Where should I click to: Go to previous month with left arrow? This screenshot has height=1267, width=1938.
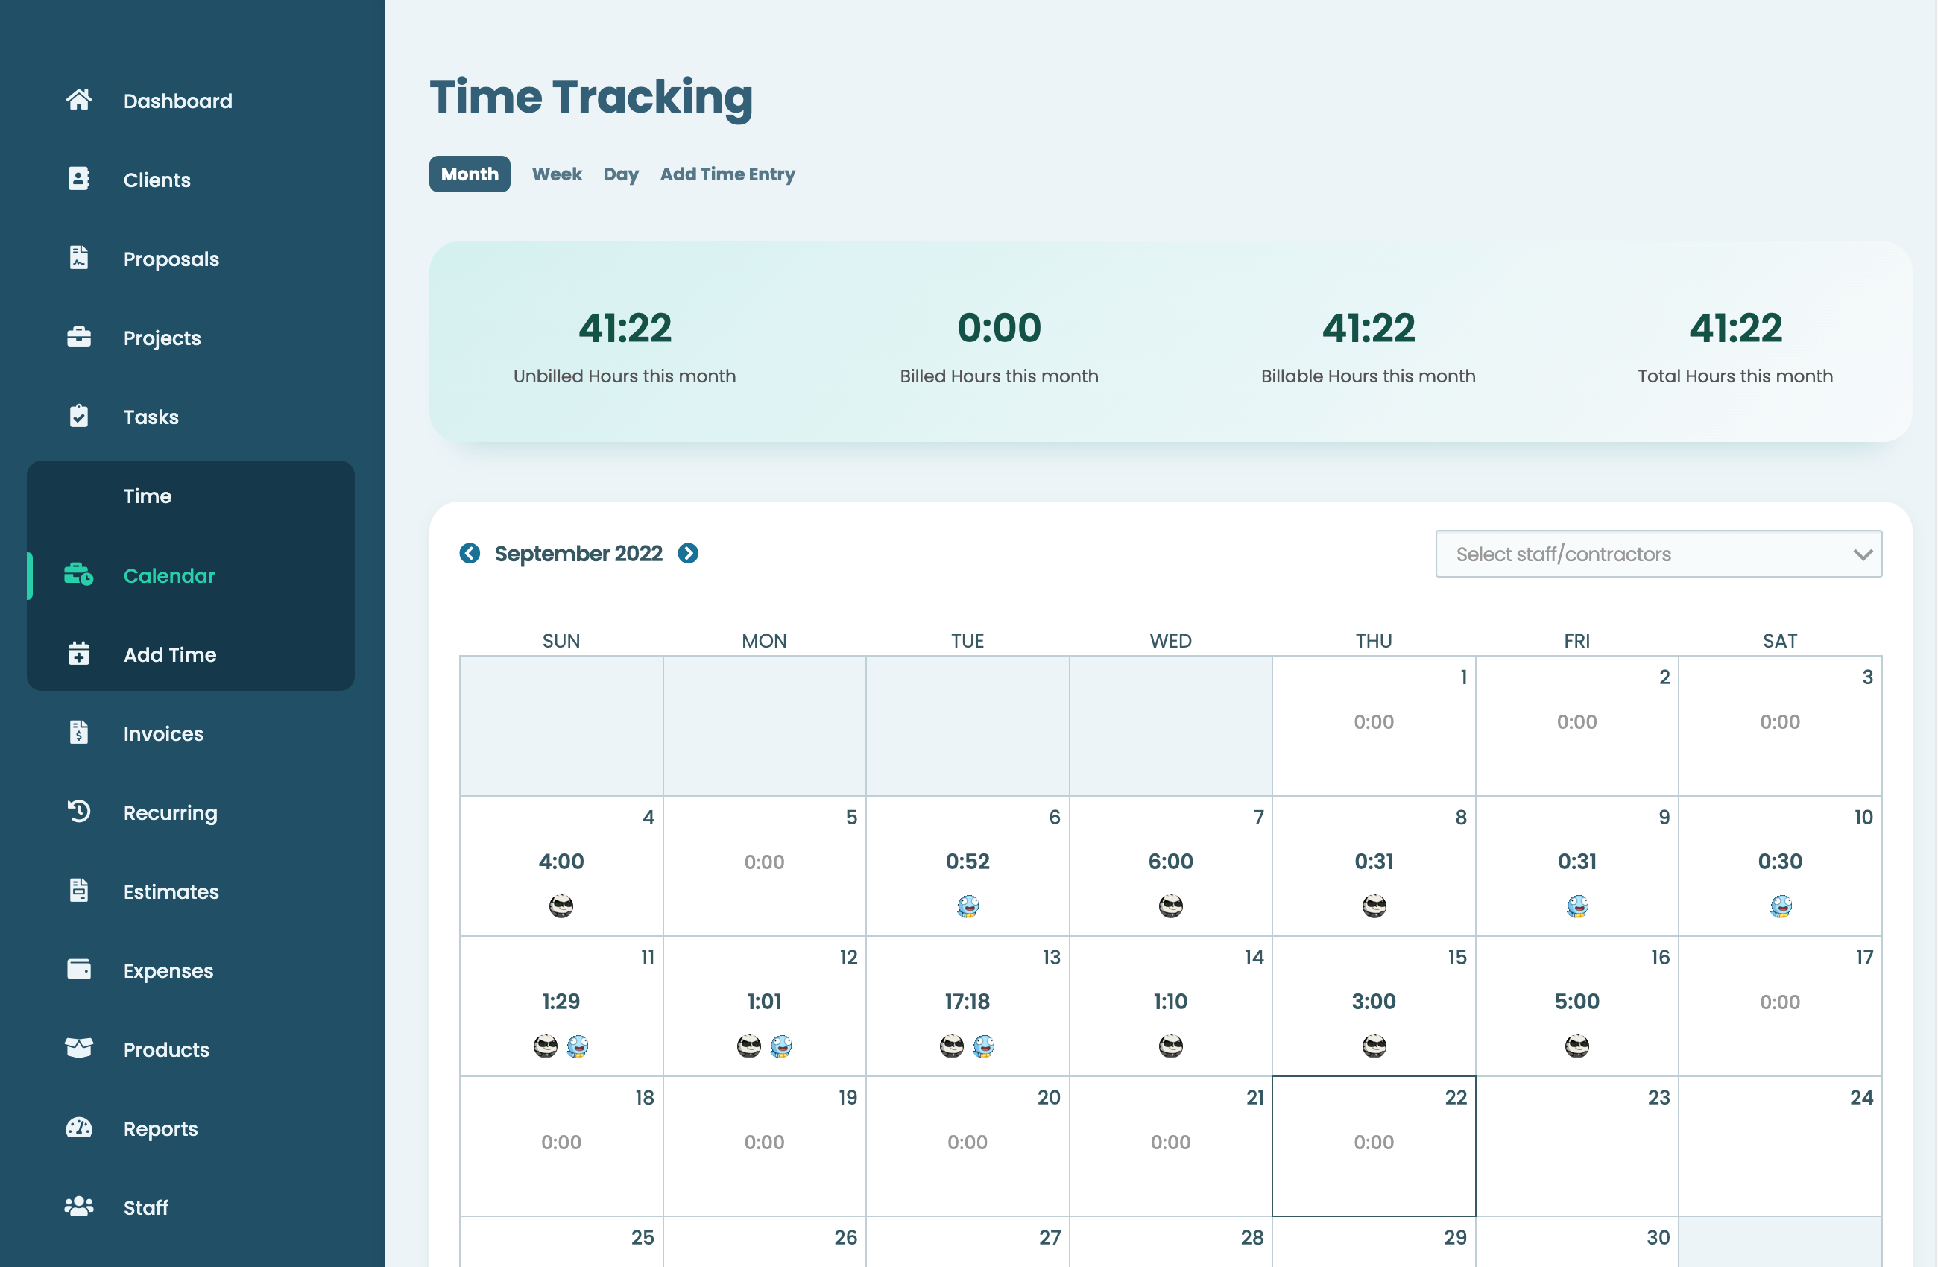[x=470, y=554]
